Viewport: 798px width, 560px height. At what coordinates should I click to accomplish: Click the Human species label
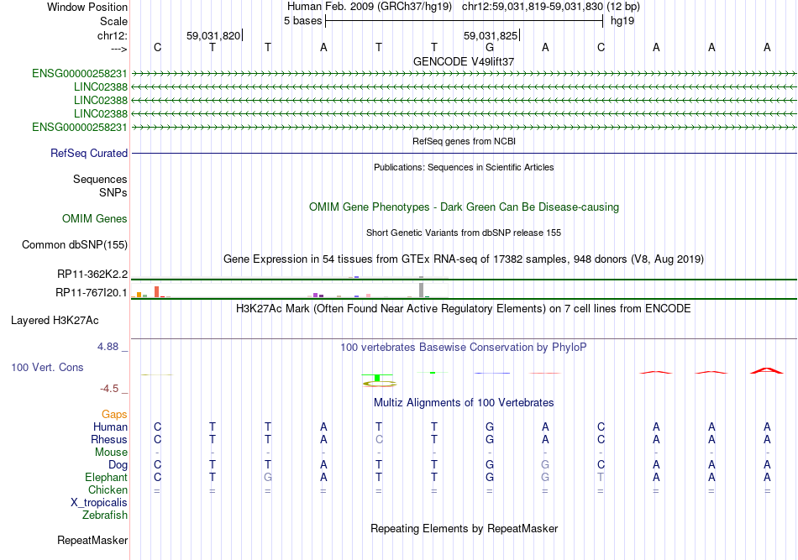click(110, 427)
